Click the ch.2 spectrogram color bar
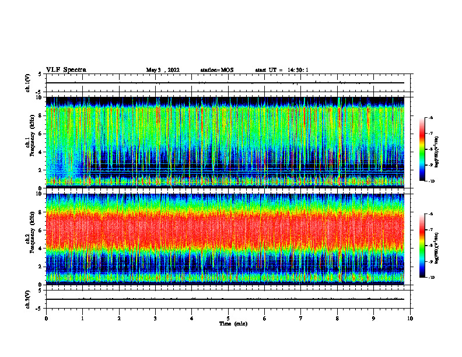This screenshot has width=462, height=357. (x=422, y=246)
